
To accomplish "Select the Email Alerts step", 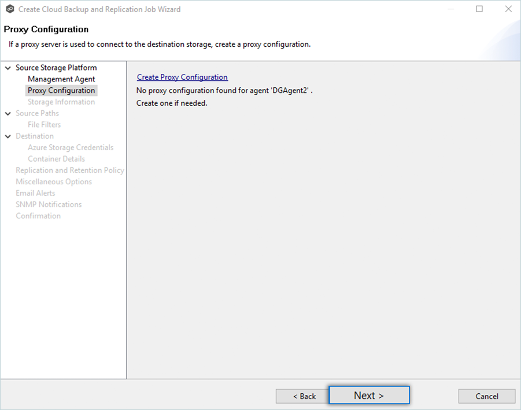I will pos(35,193).
